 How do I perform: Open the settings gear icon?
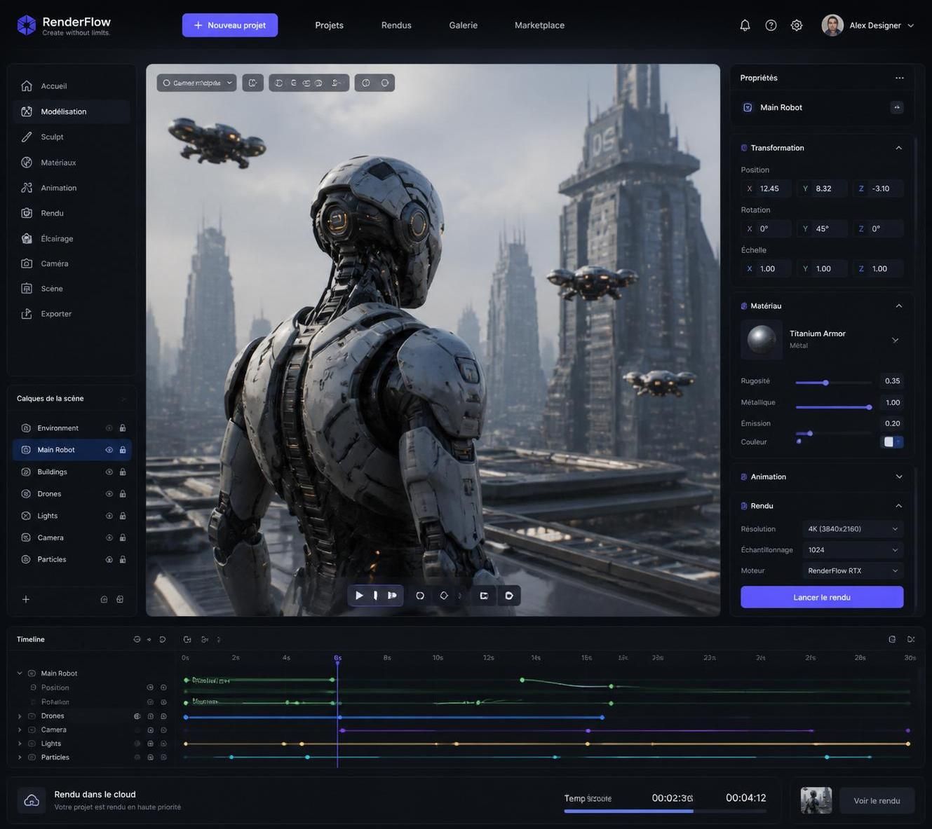797,25
